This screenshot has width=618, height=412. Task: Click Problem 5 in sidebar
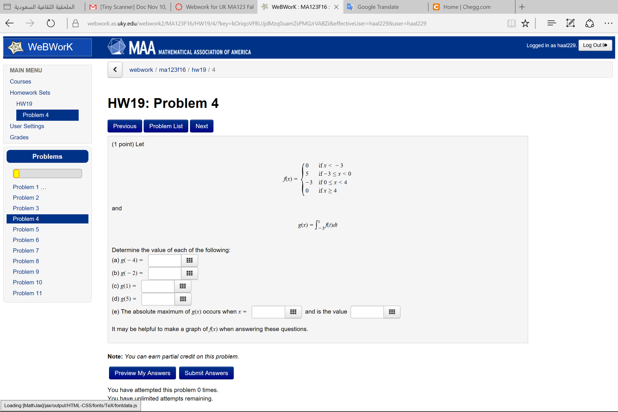coord(26,229)
